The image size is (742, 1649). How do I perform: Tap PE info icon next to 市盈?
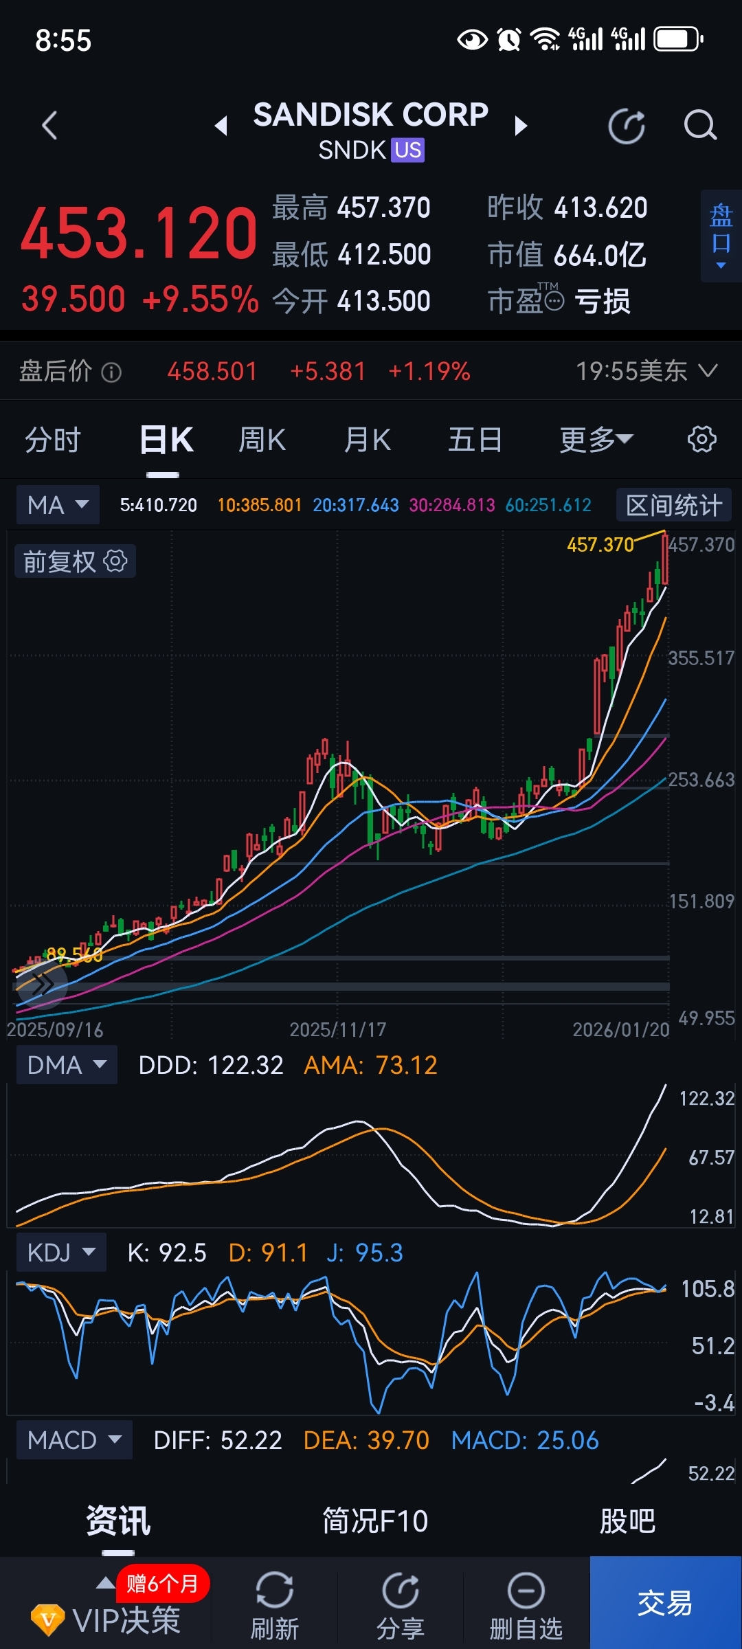coord(554,301)
